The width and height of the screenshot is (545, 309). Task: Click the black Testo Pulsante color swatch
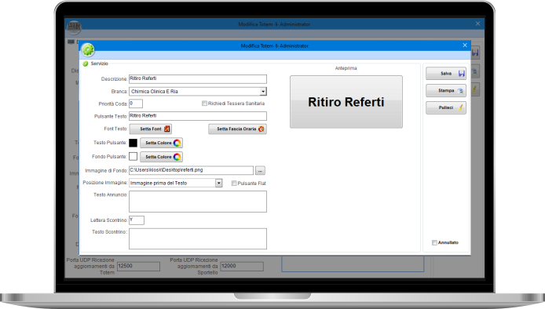[x=134, y=143]
